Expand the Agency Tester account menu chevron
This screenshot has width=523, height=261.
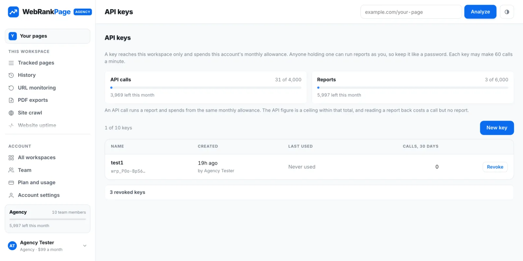pos(85,246)
